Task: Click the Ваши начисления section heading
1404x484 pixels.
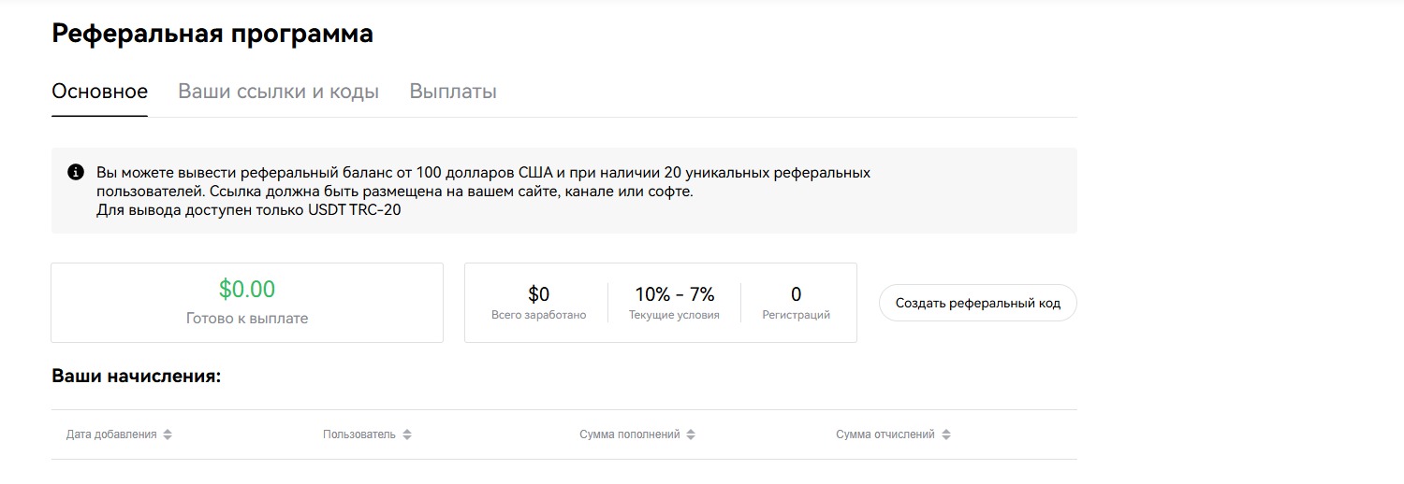Action: (137, 377)
